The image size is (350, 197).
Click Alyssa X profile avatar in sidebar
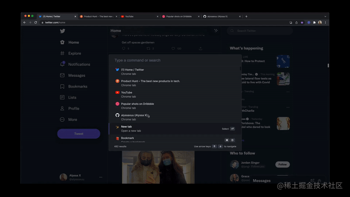coord(63,177)
